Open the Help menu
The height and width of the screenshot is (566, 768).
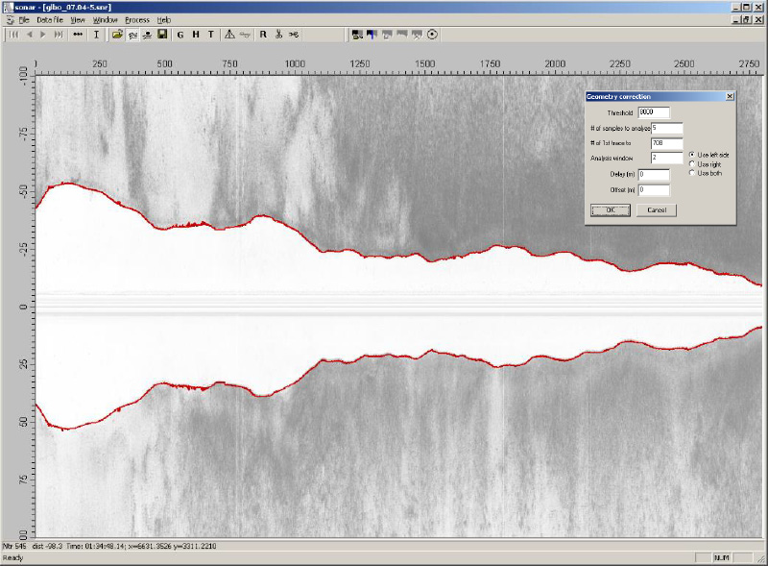pos(164,20)
